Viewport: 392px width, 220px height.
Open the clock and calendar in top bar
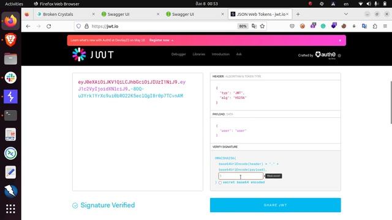206,4
